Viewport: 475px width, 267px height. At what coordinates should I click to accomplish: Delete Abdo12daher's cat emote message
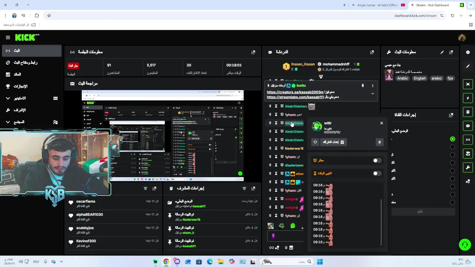tap(270, 106)
